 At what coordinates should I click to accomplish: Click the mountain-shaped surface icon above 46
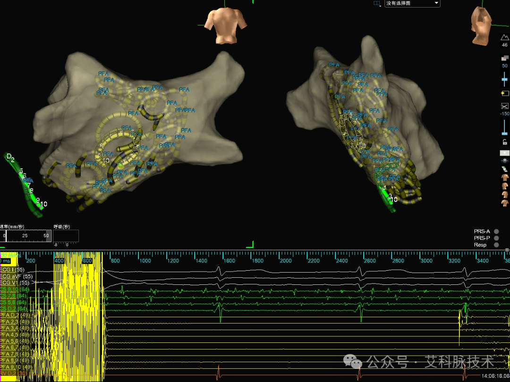[504, 37]
